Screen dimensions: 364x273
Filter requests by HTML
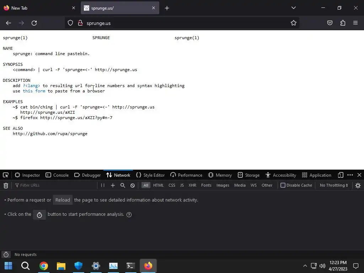pos(158,185)
